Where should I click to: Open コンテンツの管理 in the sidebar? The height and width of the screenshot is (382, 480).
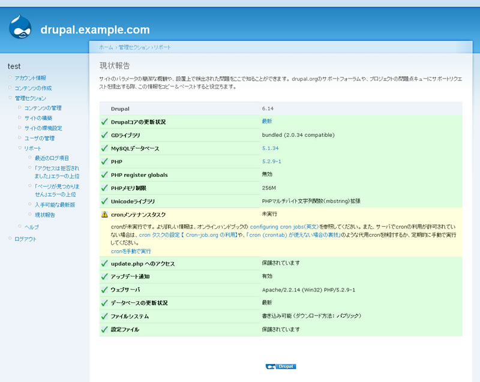(x=43, y=108)
